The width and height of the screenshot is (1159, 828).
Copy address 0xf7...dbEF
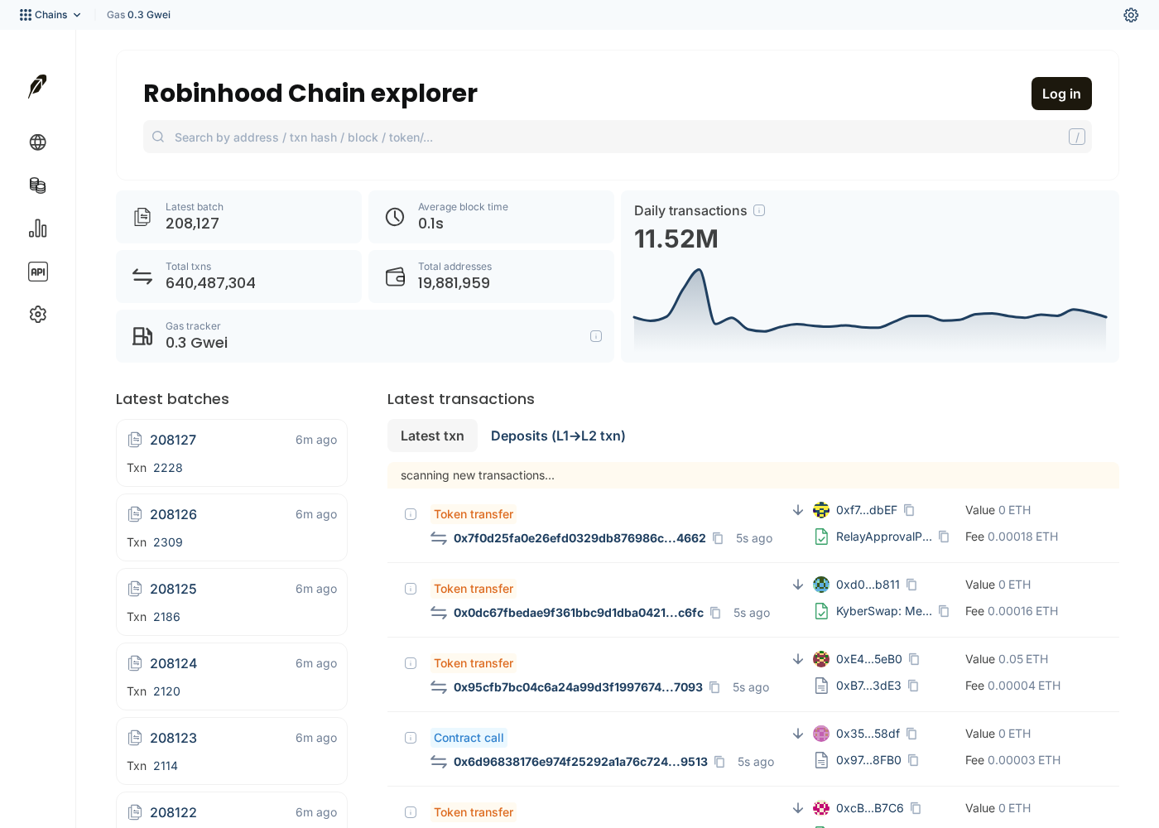[x=909, y=510]
